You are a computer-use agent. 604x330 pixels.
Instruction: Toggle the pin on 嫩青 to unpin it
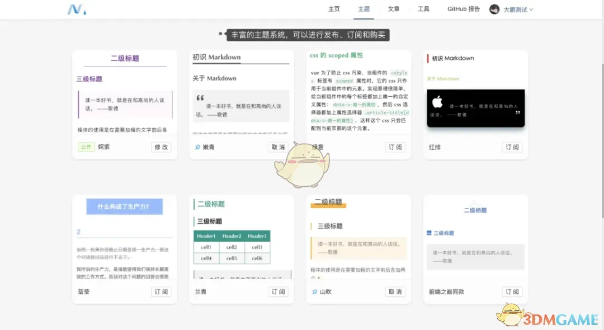(x=198, y=147)
